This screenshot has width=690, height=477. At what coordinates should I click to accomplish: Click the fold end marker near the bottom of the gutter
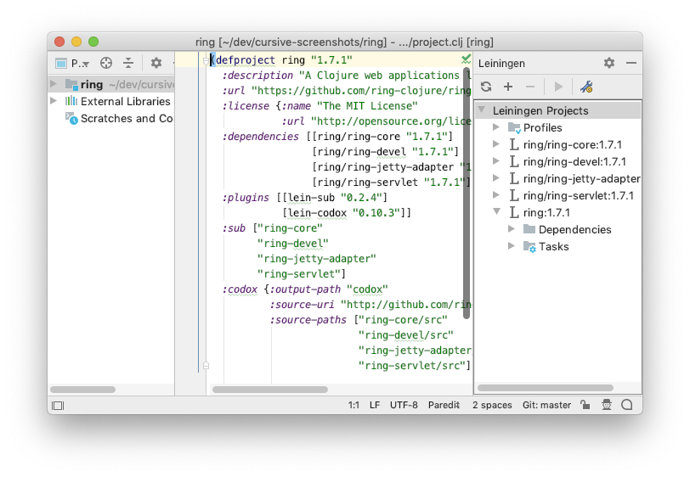tap(206, 365)
